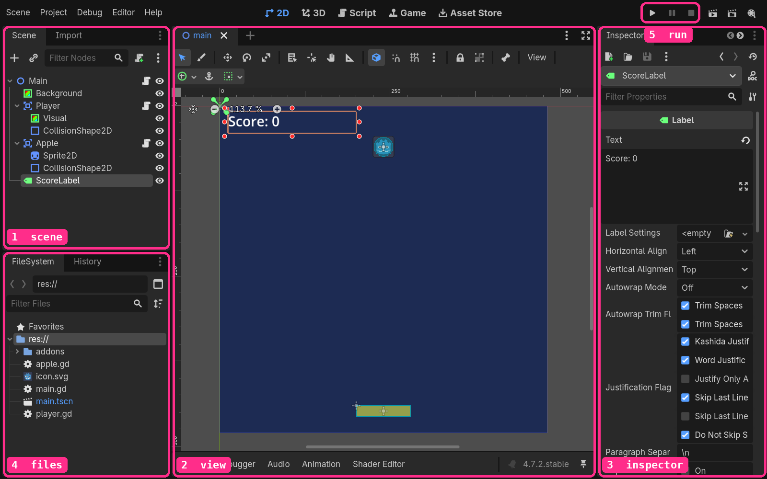767x479 pixels.
Task: Open the Shader Editor bottom panel
Action: pos(379,464)
